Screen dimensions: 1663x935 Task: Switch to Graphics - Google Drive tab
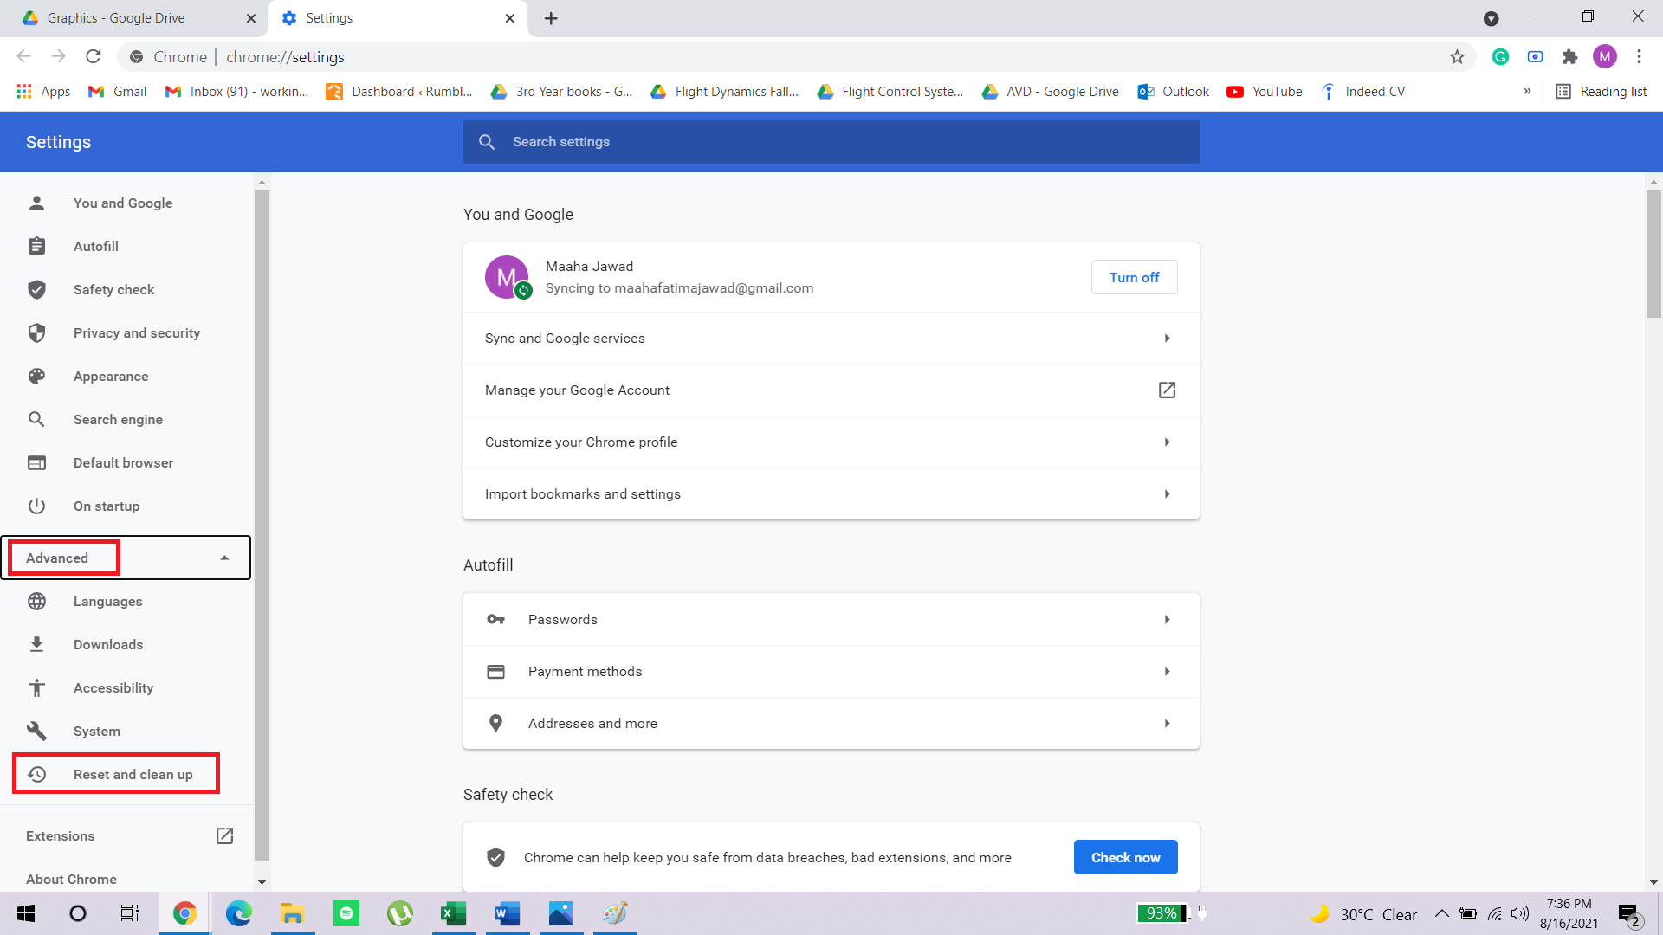pyautogui.click(x=134, y=18)
